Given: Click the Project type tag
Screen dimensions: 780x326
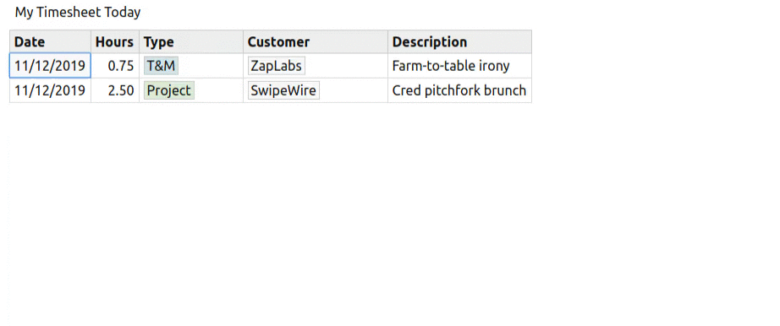Looking at the screenshot, I should pyautogui.click(x=169, y=90).
